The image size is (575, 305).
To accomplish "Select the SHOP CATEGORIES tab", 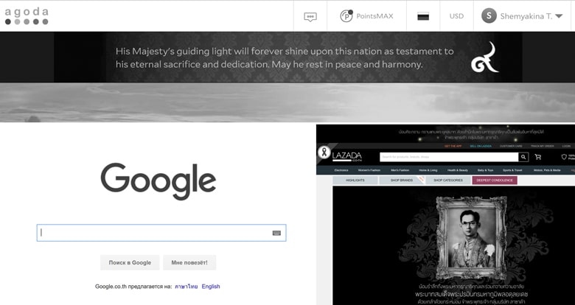I will [448, 180].
